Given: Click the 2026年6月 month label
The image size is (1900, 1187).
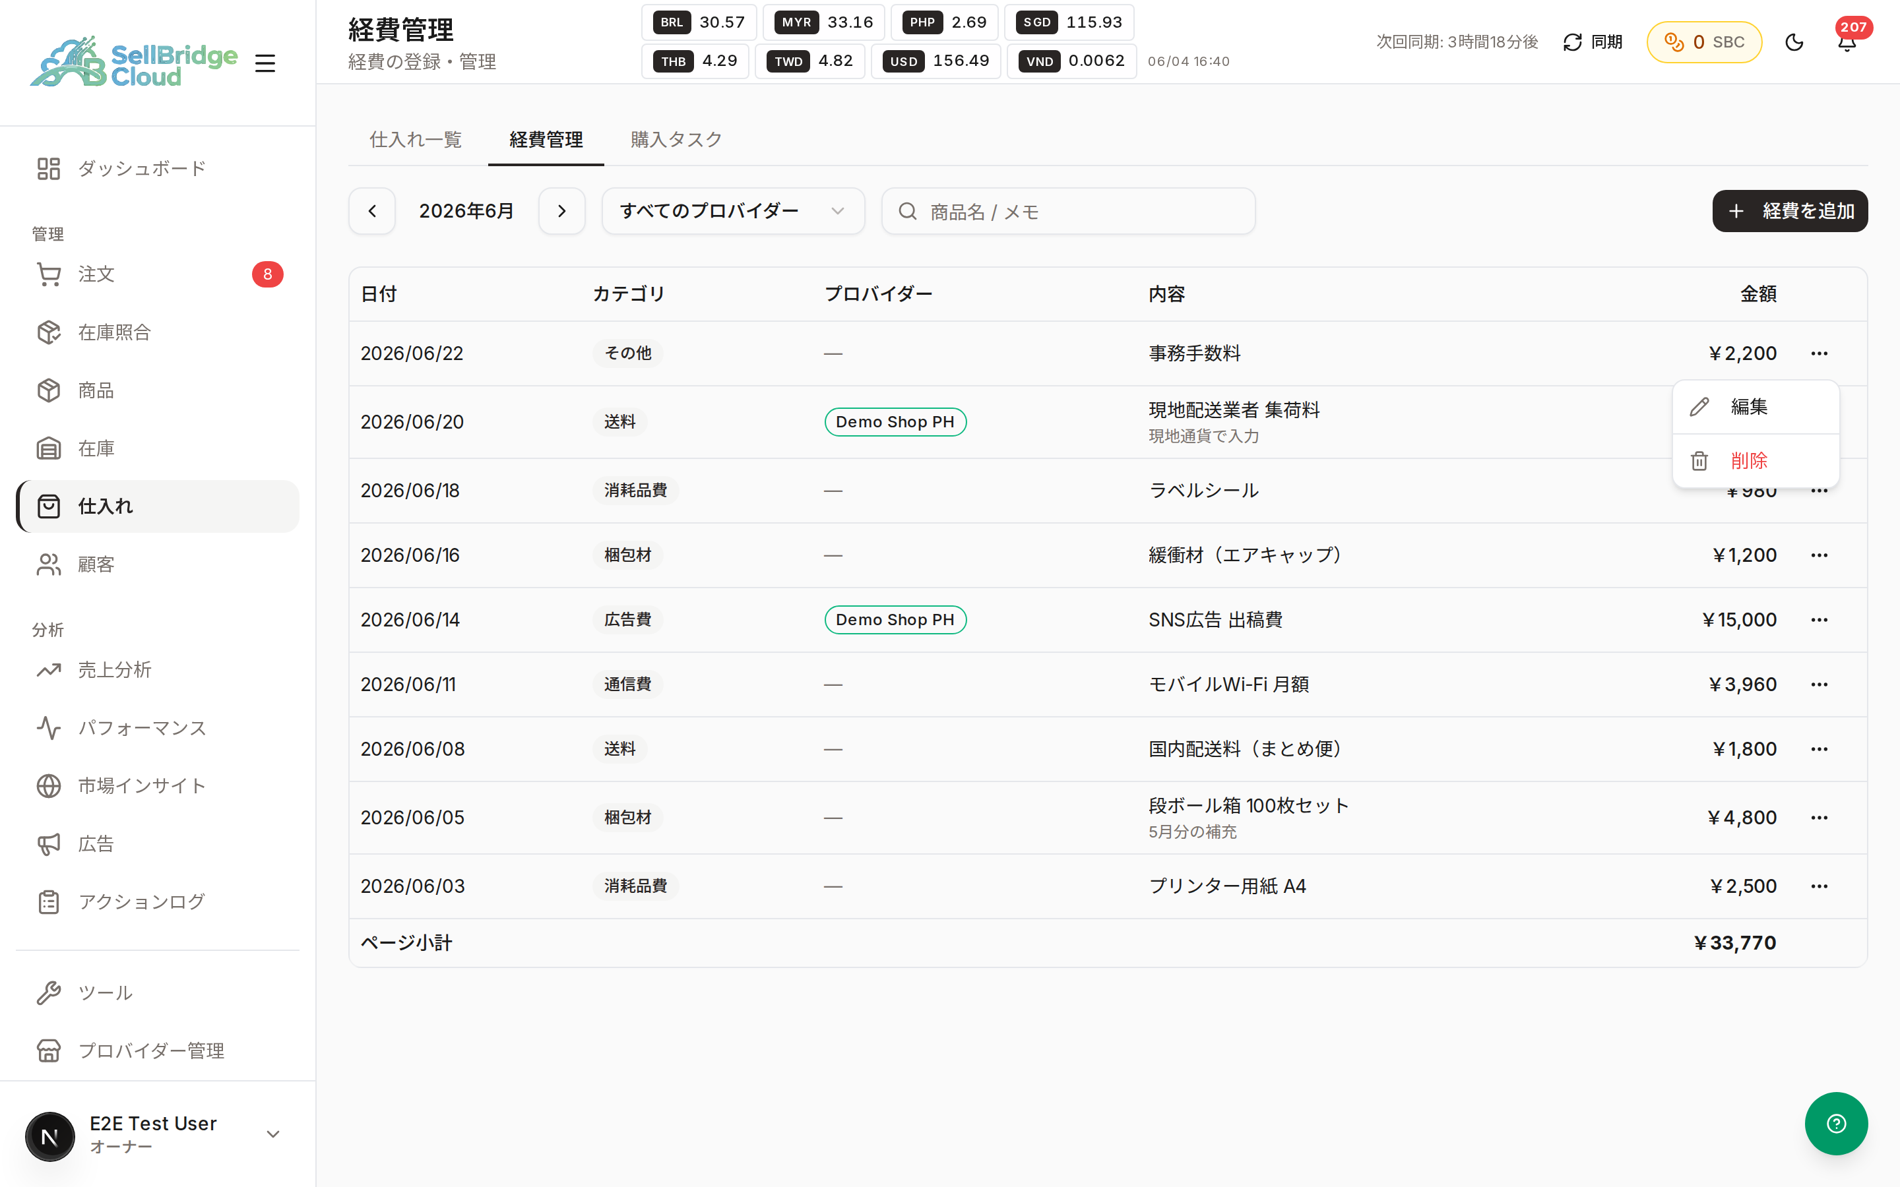Looking at the screenshot, I should (466, 211).
